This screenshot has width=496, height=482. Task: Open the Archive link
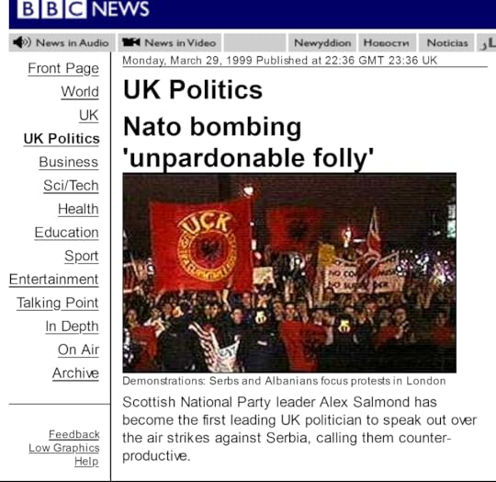point(75,373)
